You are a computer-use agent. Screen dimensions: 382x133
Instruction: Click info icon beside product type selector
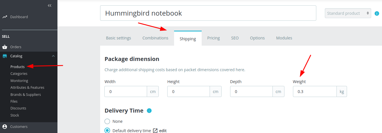377,13
